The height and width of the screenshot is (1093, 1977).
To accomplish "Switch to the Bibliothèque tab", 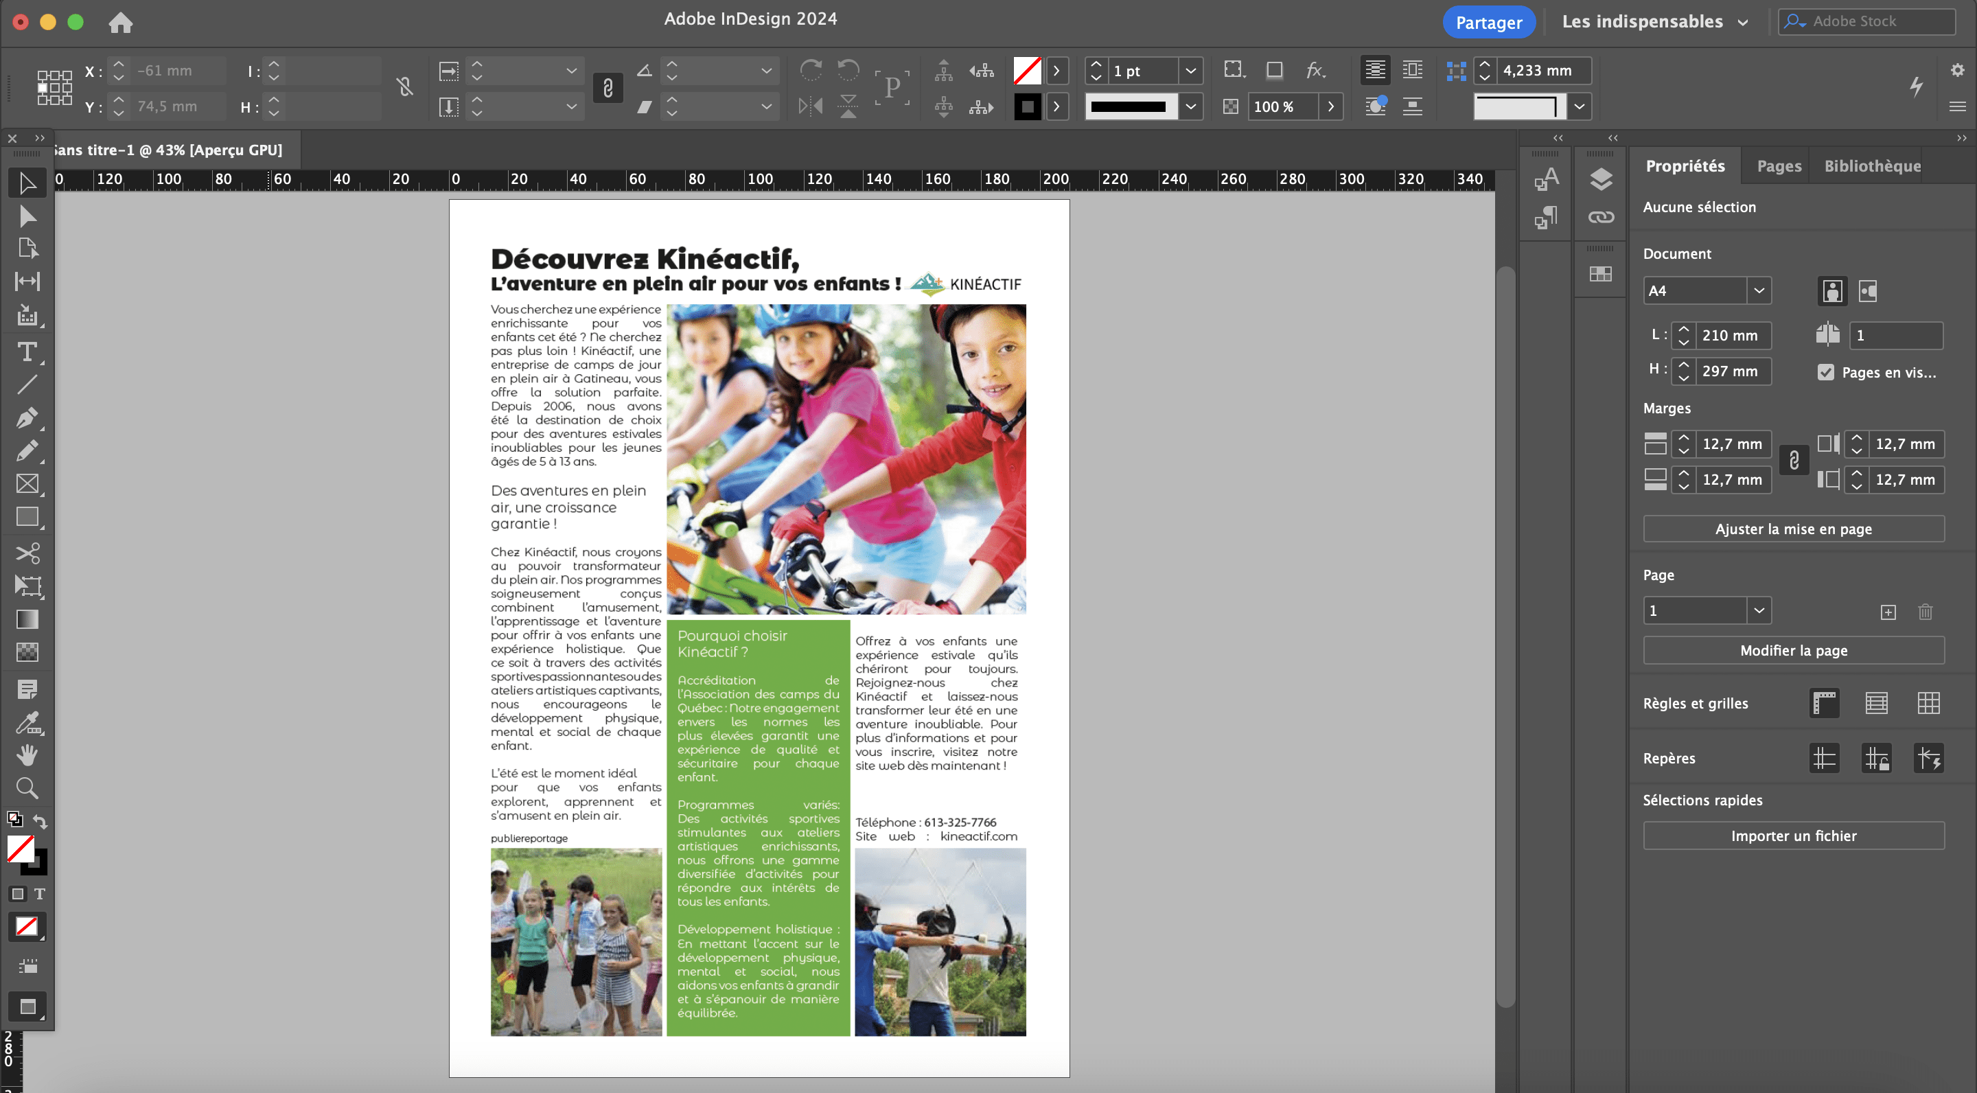I will point(1872,165).
